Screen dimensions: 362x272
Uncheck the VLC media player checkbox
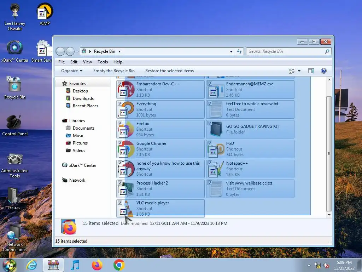[120, 203]
